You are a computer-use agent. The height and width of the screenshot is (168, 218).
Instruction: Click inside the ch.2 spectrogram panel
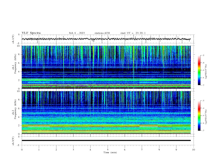pyautogui.click(x=106, y=113)
